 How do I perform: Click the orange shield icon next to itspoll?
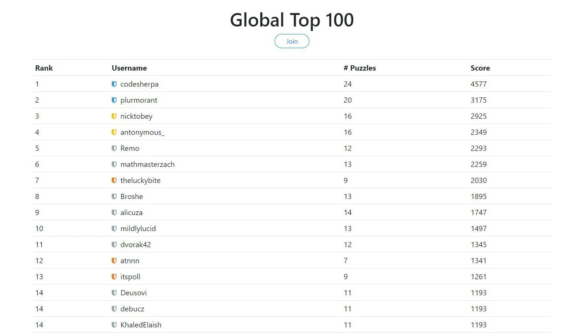click(x=114, y=277)
